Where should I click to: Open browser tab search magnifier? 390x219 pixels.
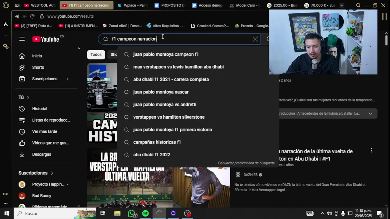point(358,5)
